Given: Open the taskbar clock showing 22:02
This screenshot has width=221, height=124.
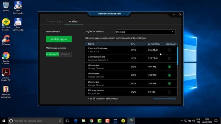Looking at the screenshot, I should pyautogui.click(x=207, y=121).
